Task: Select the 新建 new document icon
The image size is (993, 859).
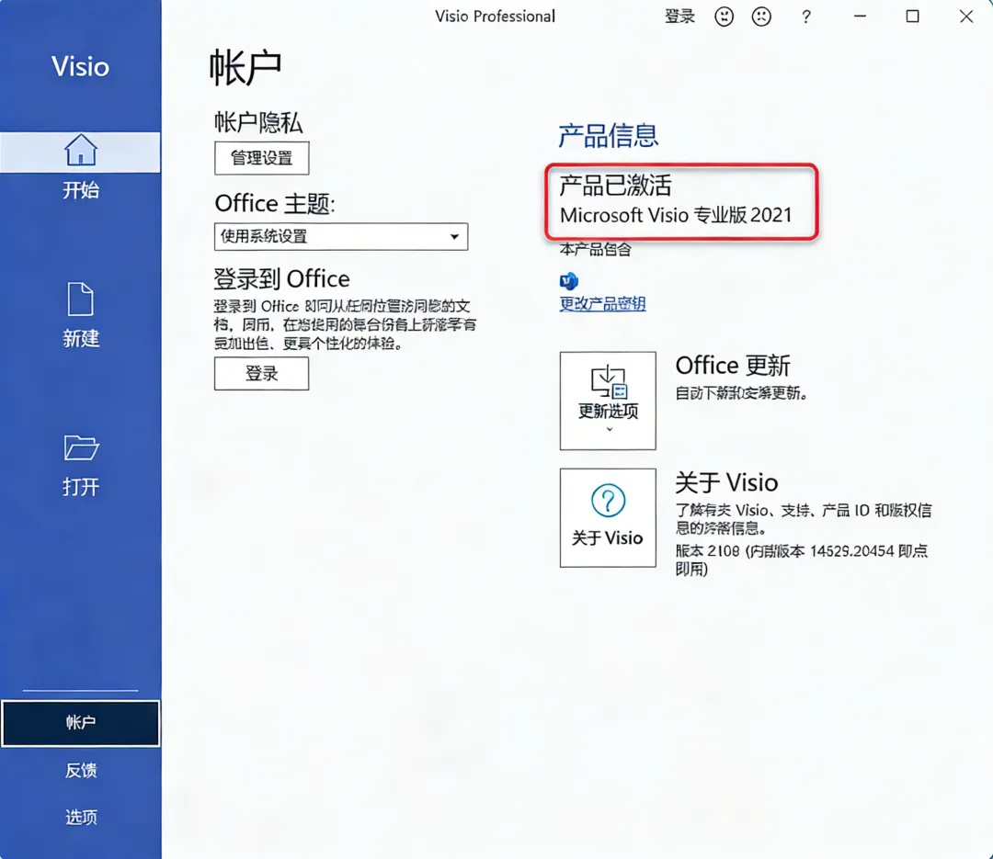Action: tap(80, 299)
